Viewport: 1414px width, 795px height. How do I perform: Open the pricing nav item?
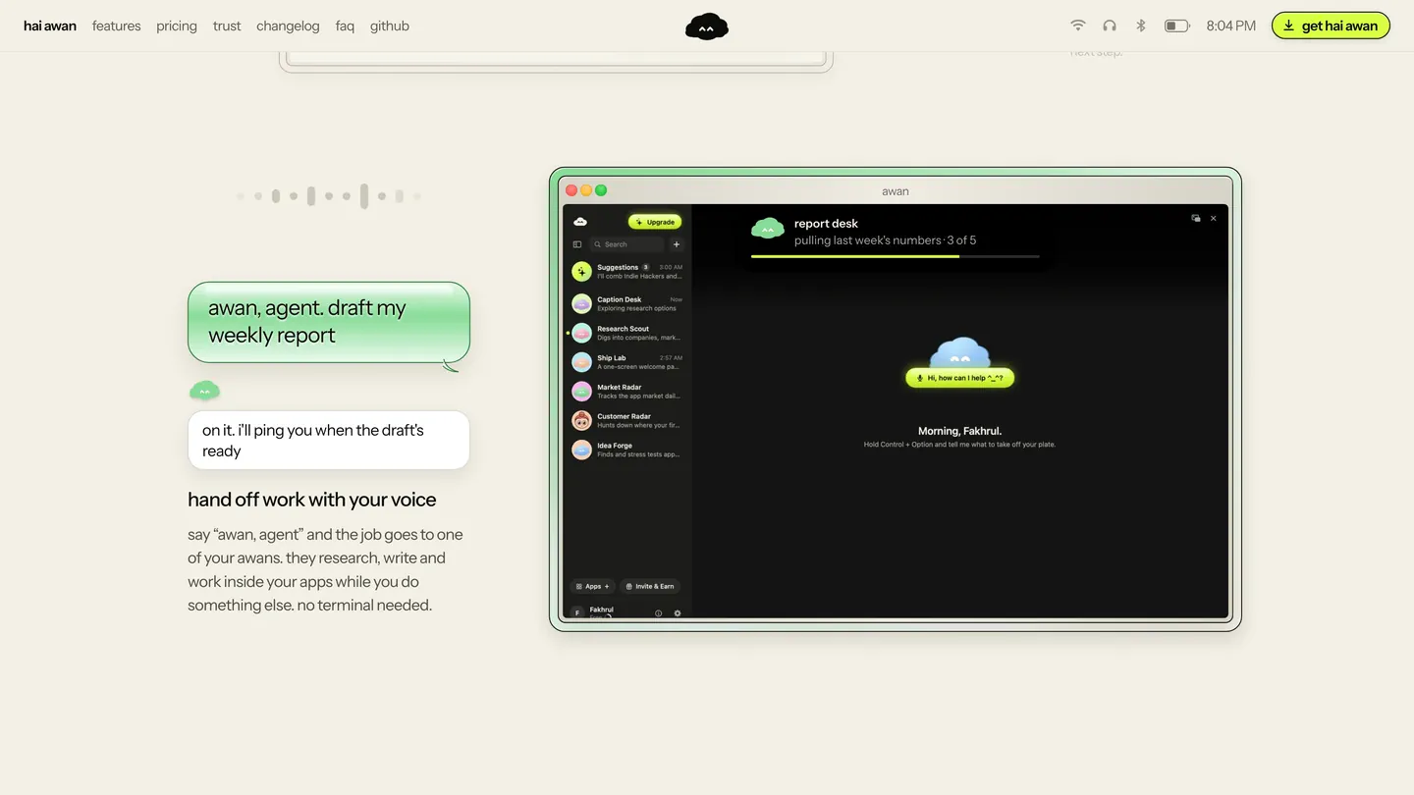(177, 26)
